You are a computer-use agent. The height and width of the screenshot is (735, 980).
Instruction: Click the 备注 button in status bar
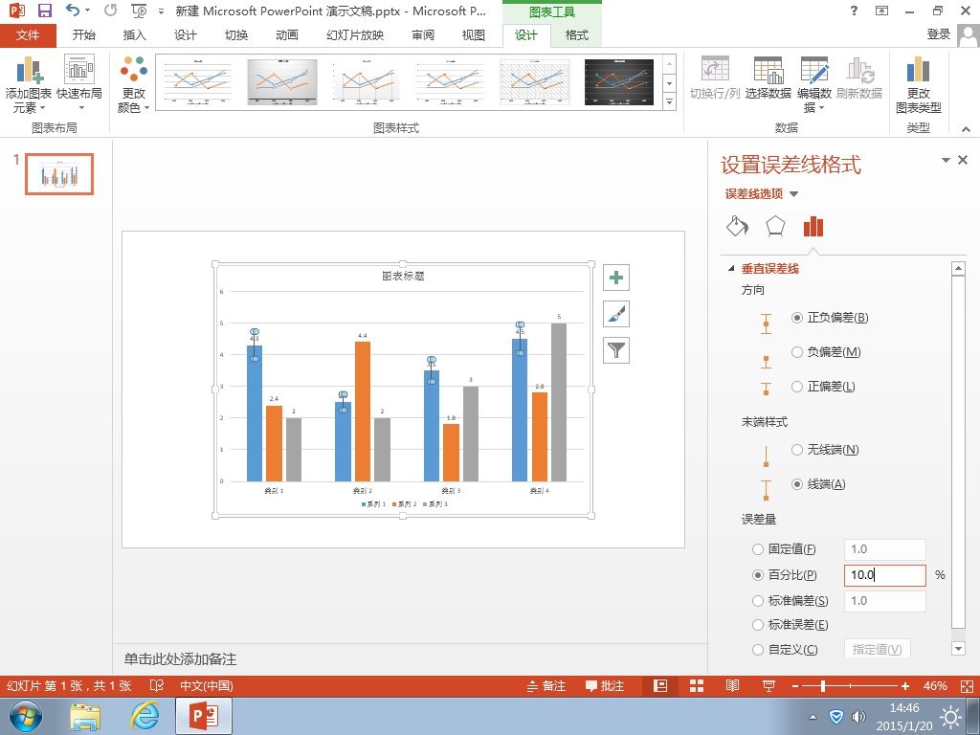click(x=546, y=685)
